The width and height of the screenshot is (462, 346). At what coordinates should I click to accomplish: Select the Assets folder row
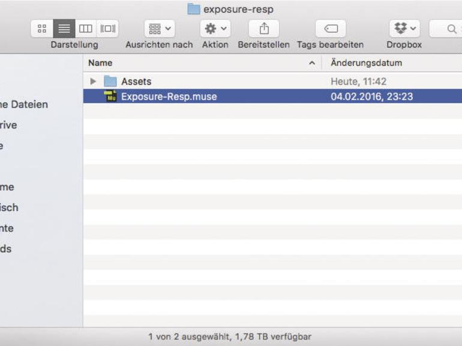click(272, 81)
